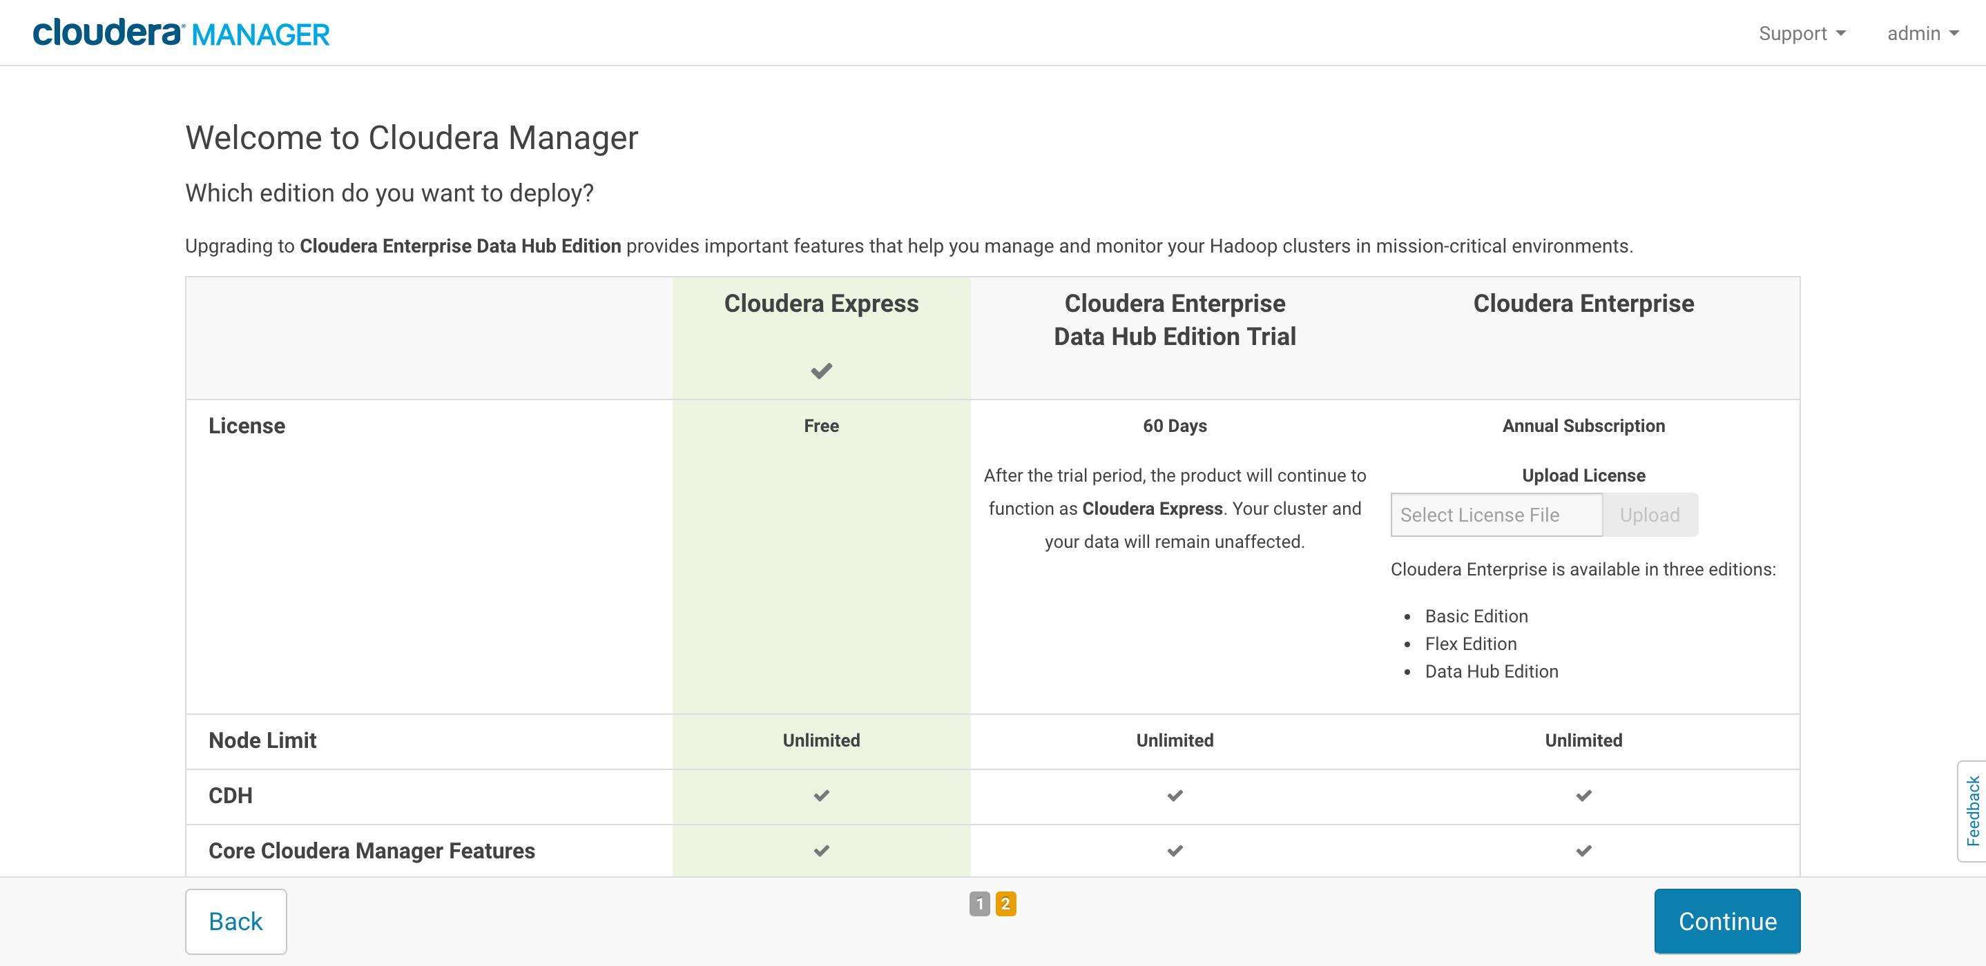Viewport: 1986px width, 966px height.
Task: Click the Upload license button
Action: [1650, 515]
